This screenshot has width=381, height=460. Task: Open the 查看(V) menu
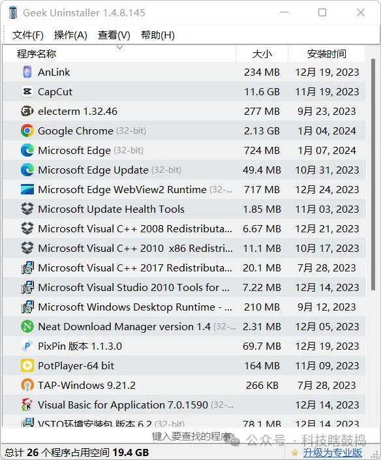tap(114, 35)
